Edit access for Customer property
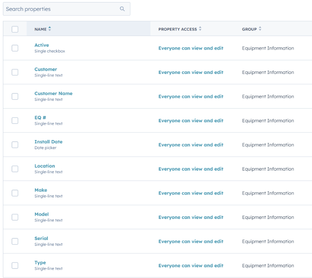Viewport: 312px width, 278px height. click(191, 72)
